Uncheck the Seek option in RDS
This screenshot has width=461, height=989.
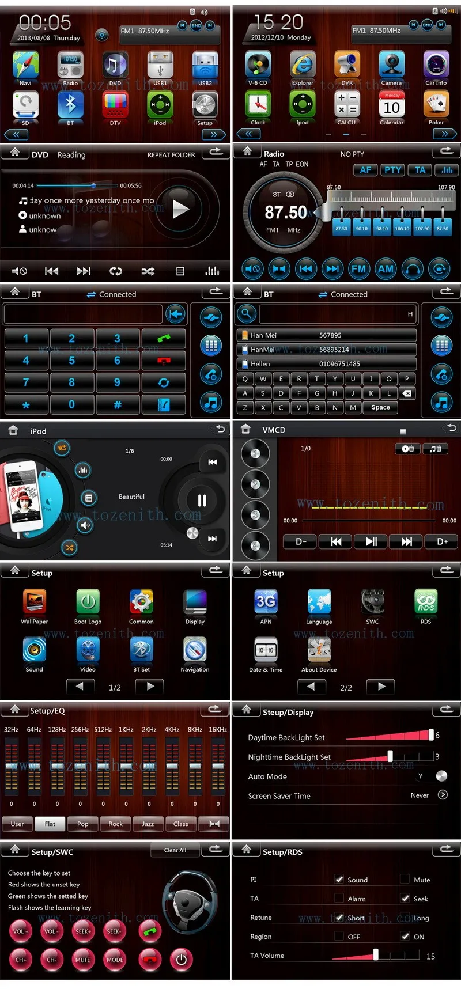pos(406,898)
